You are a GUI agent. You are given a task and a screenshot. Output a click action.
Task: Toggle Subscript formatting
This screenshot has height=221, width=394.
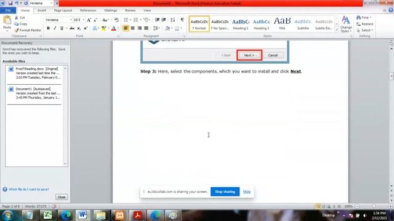[79, 28]
